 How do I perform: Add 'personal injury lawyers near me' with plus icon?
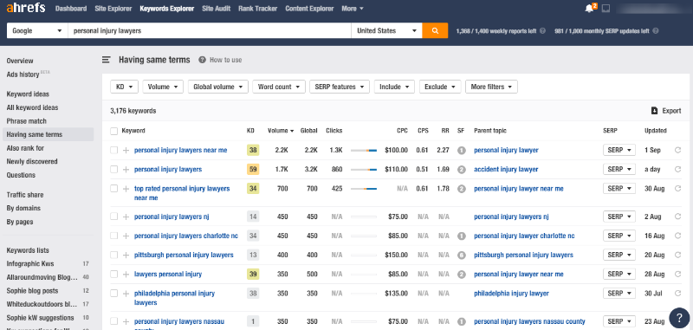click(x=126, y=150)
